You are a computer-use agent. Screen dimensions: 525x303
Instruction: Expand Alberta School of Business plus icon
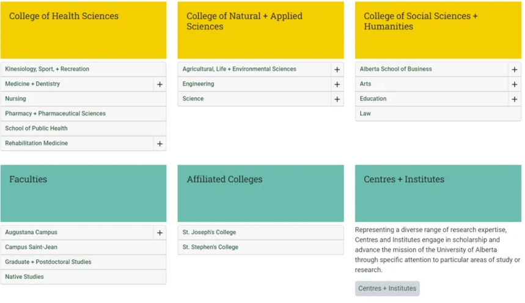(515, 70)
